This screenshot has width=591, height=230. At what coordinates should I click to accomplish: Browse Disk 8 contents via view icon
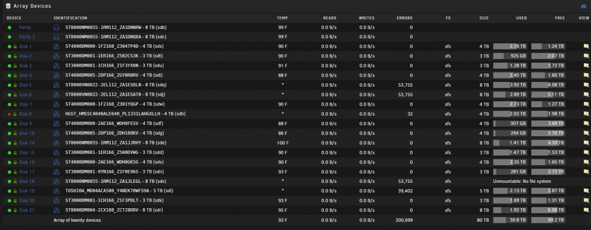[x=586, y=114]
